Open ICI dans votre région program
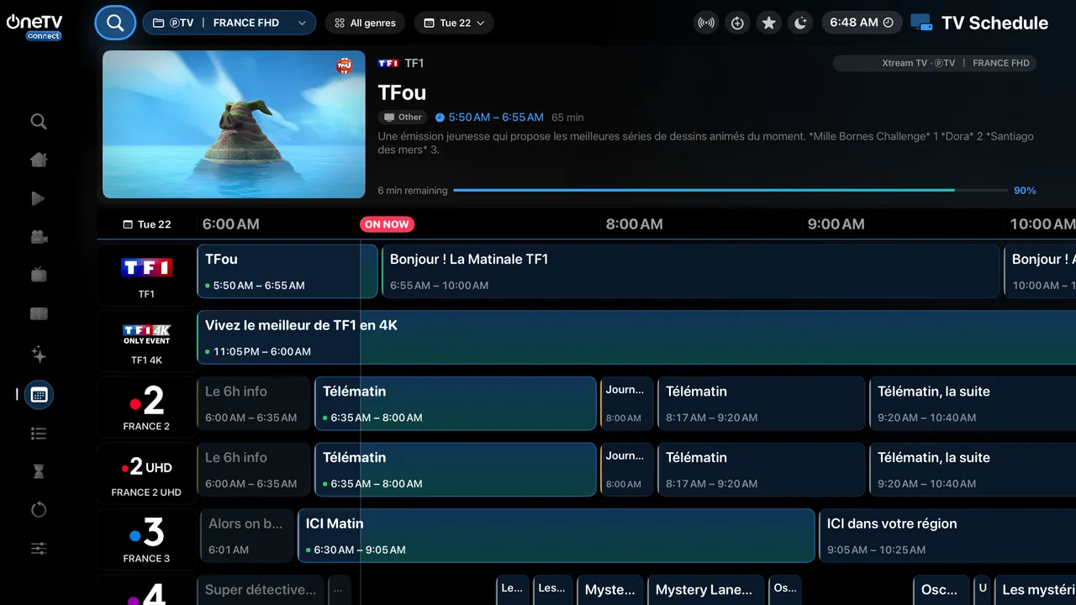This screenshot has height=605, width=1076. pyautogui.click(x=947, y=535)
